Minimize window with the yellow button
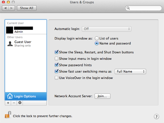The width and height of the screenshot is (164, 123). point(8,2)
